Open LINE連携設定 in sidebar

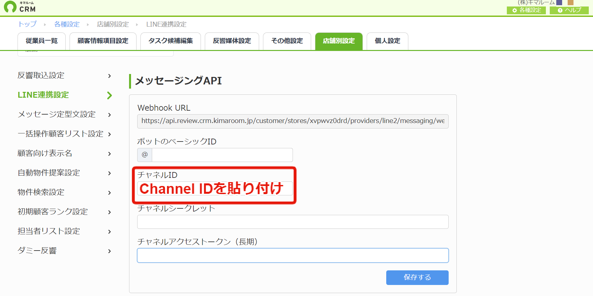43,95
